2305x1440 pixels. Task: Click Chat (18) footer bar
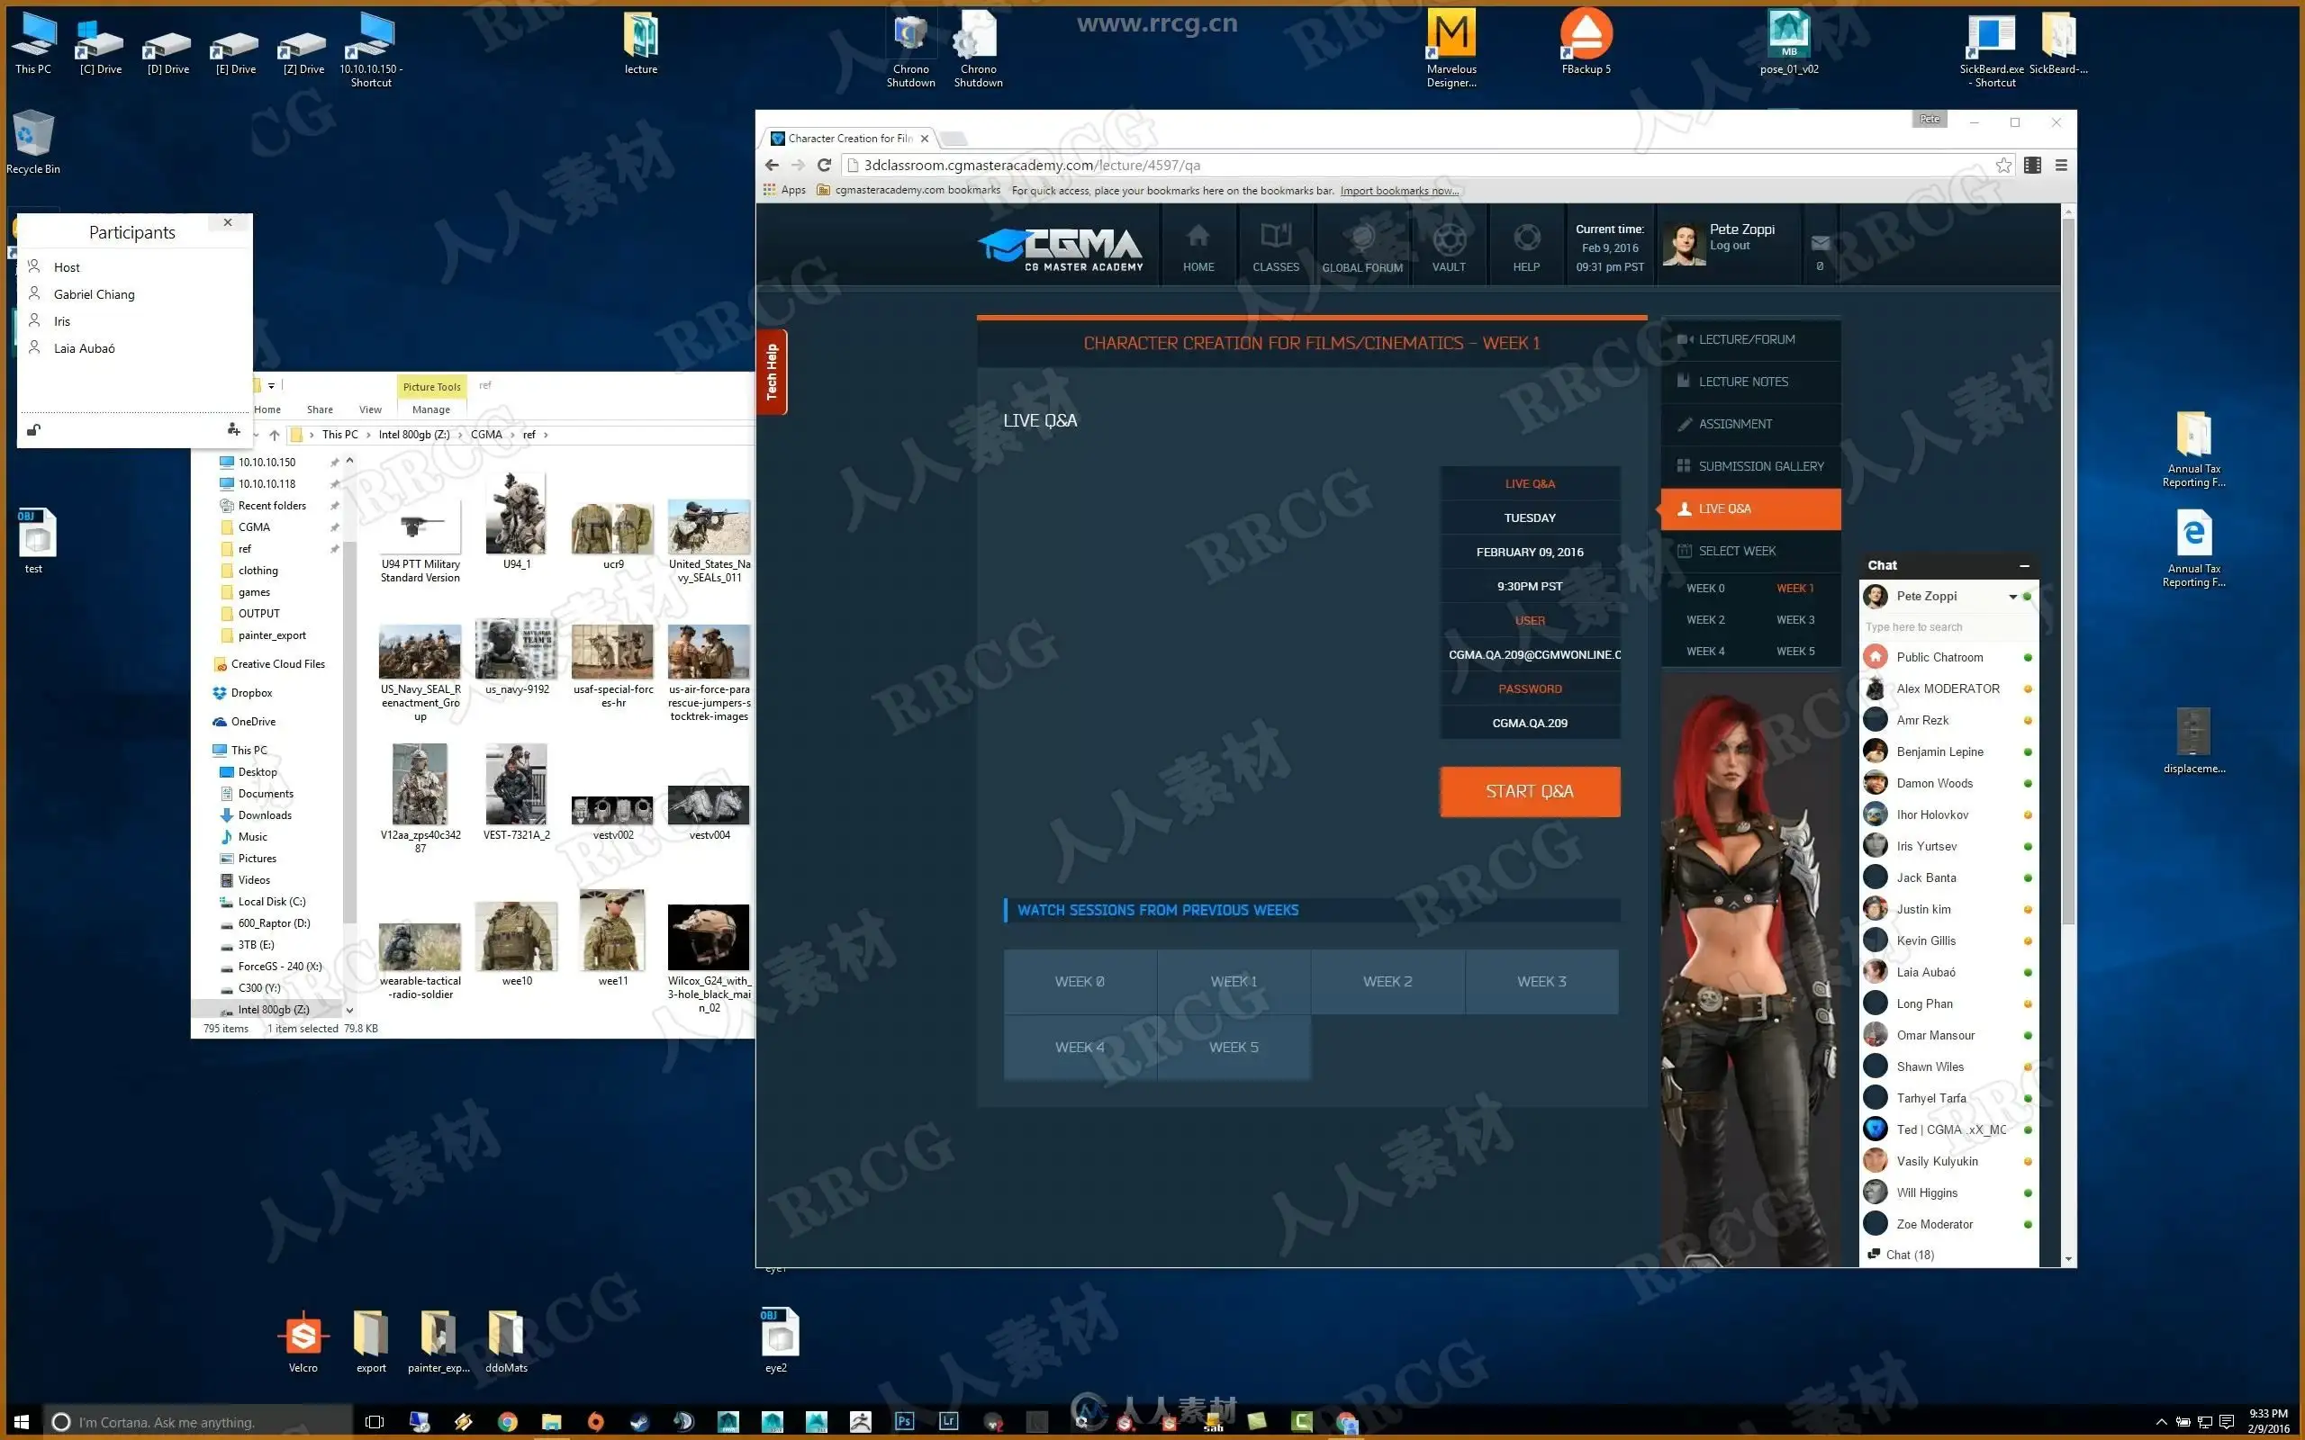(x=1947, y=1255)
